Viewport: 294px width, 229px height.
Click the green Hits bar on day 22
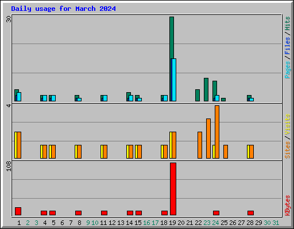pyautogui.click(x=198, y=95)
